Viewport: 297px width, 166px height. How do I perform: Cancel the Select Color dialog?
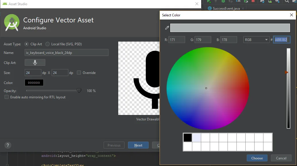281,158
